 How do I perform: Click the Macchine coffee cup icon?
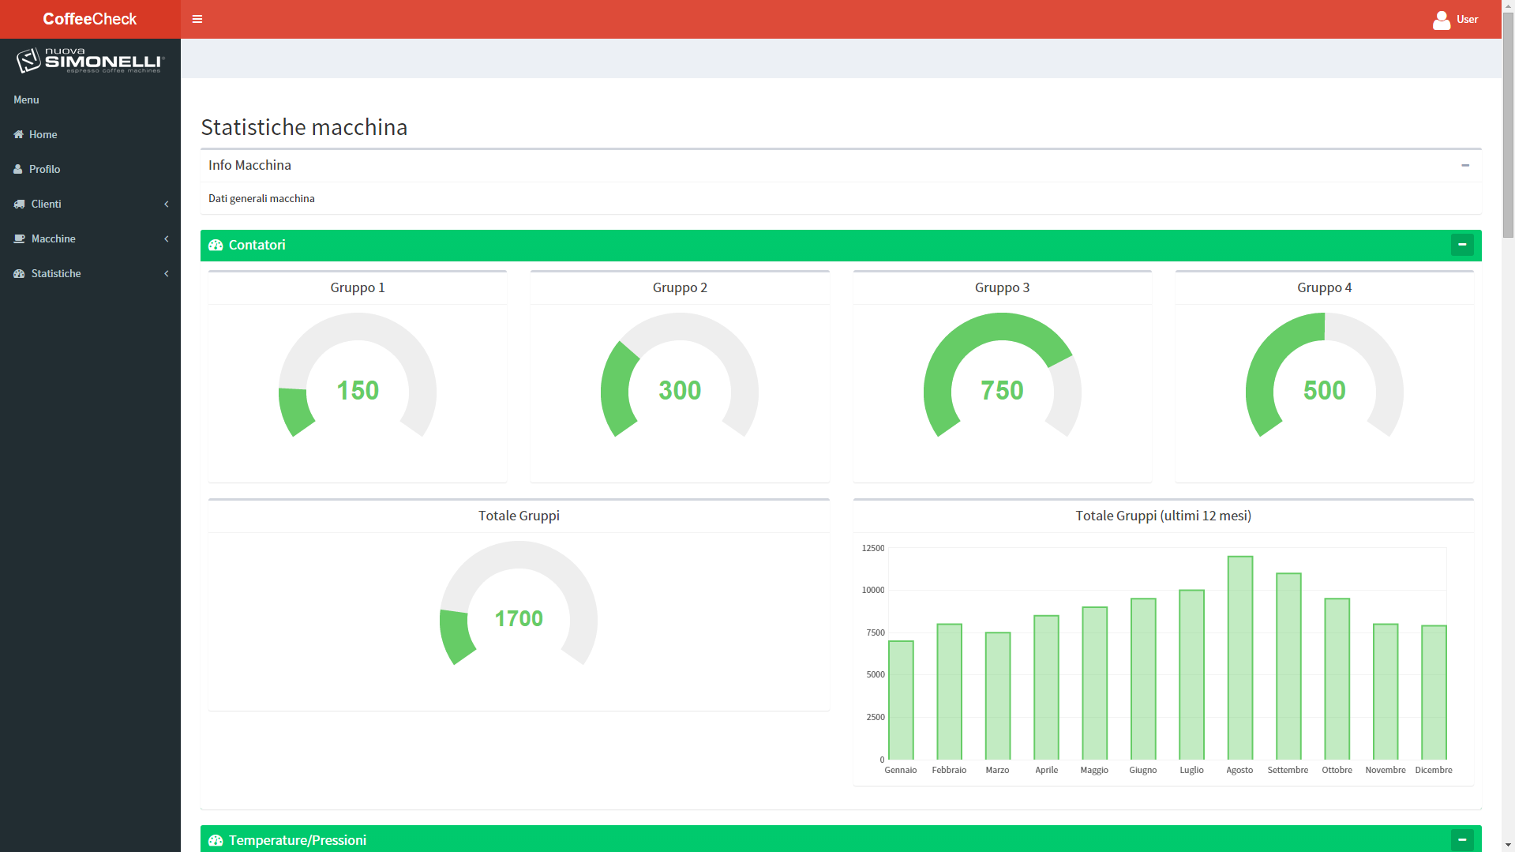pyautogui.click(x=19, y=239)
